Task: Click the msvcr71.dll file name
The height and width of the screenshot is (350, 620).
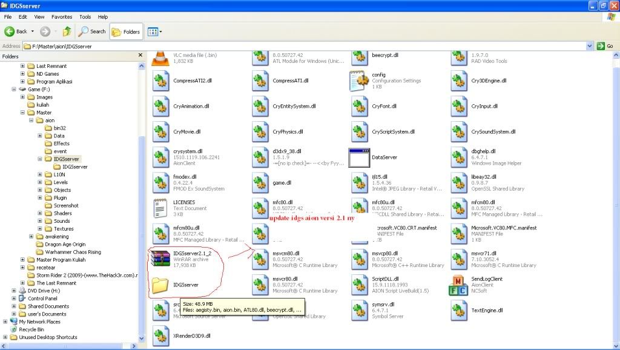Action: 484,254
